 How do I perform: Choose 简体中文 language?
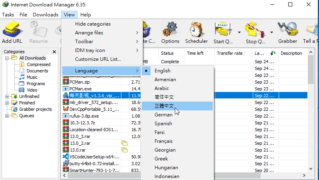pos(177,97)
